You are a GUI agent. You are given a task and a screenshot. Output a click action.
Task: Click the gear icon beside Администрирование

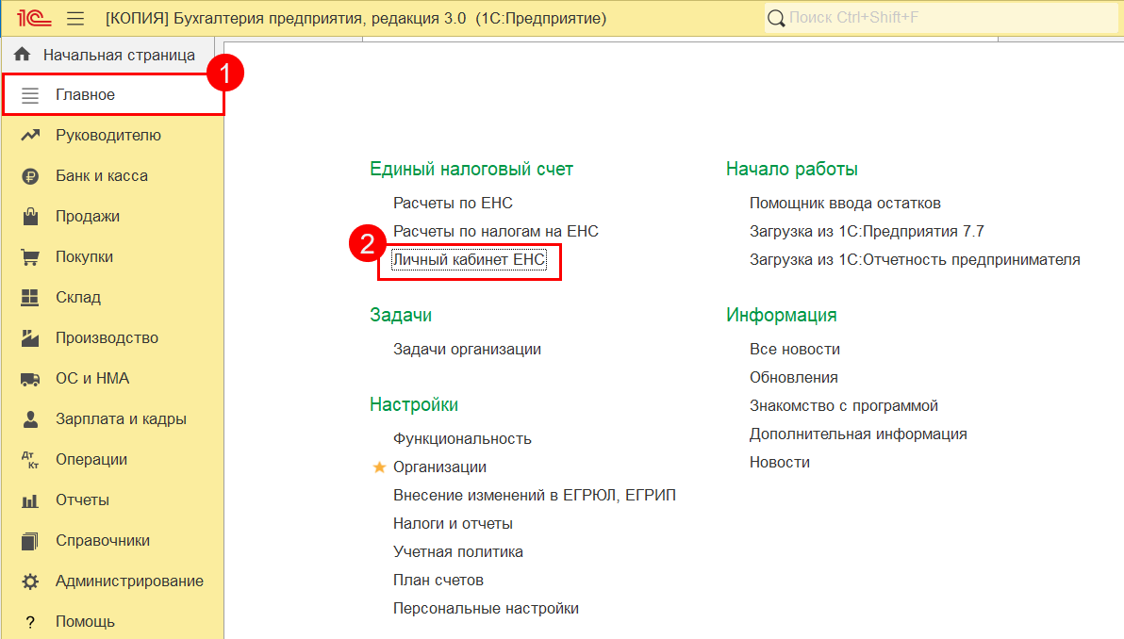click(x=30, y=582)
